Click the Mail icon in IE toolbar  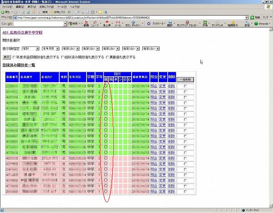(x=76, y=12)
